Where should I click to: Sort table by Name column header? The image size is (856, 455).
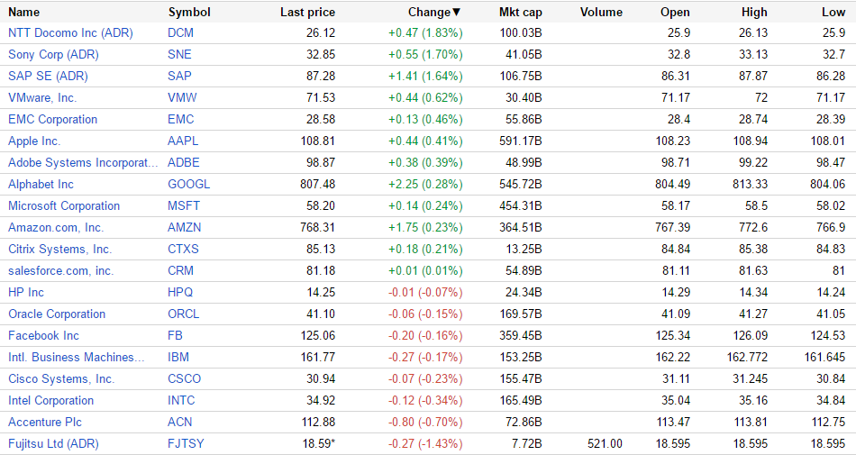click(x=24, y=13)
